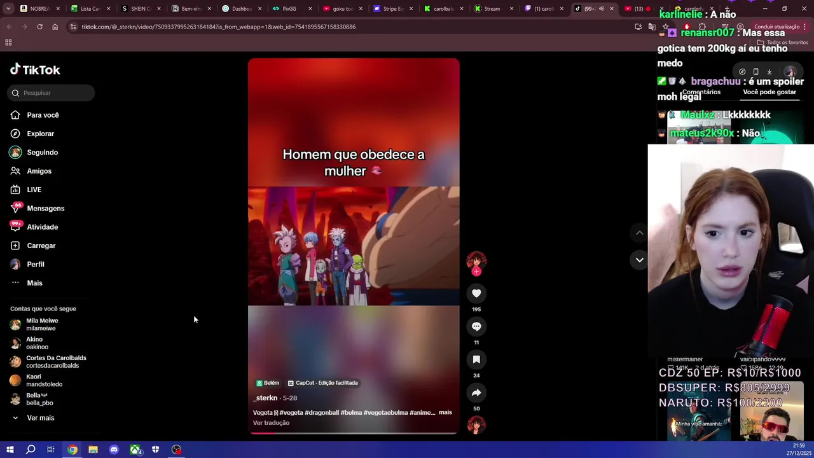Open Bella bella_pbo account
Image resolution: width=814 pixels, height=458 pixels.
39,399
